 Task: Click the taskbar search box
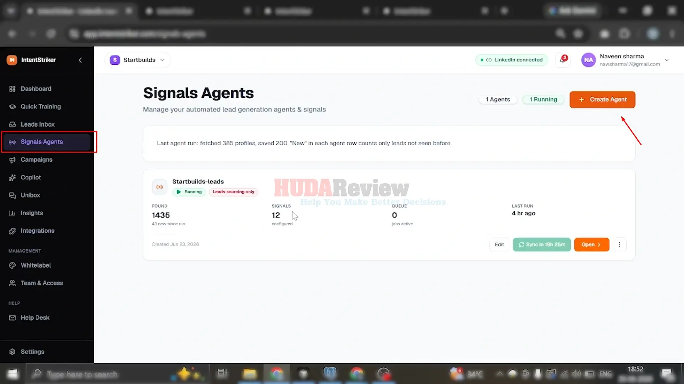(x=117, y=374)
